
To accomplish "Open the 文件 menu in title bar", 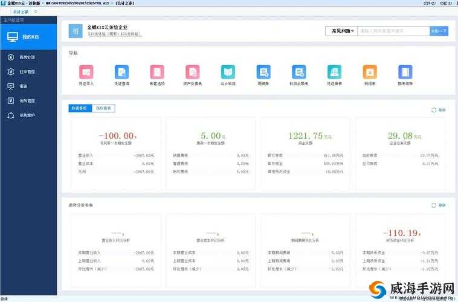I will 429,3.
